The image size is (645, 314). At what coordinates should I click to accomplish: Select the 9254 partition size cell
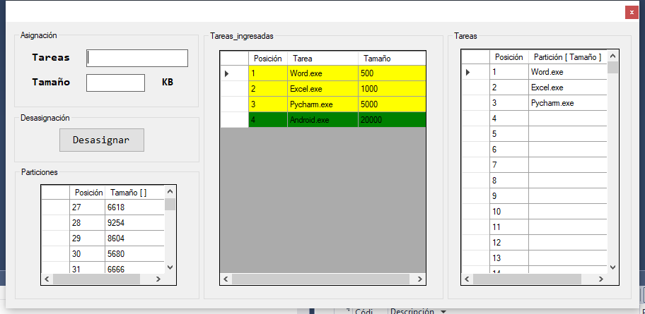(134, 222)
